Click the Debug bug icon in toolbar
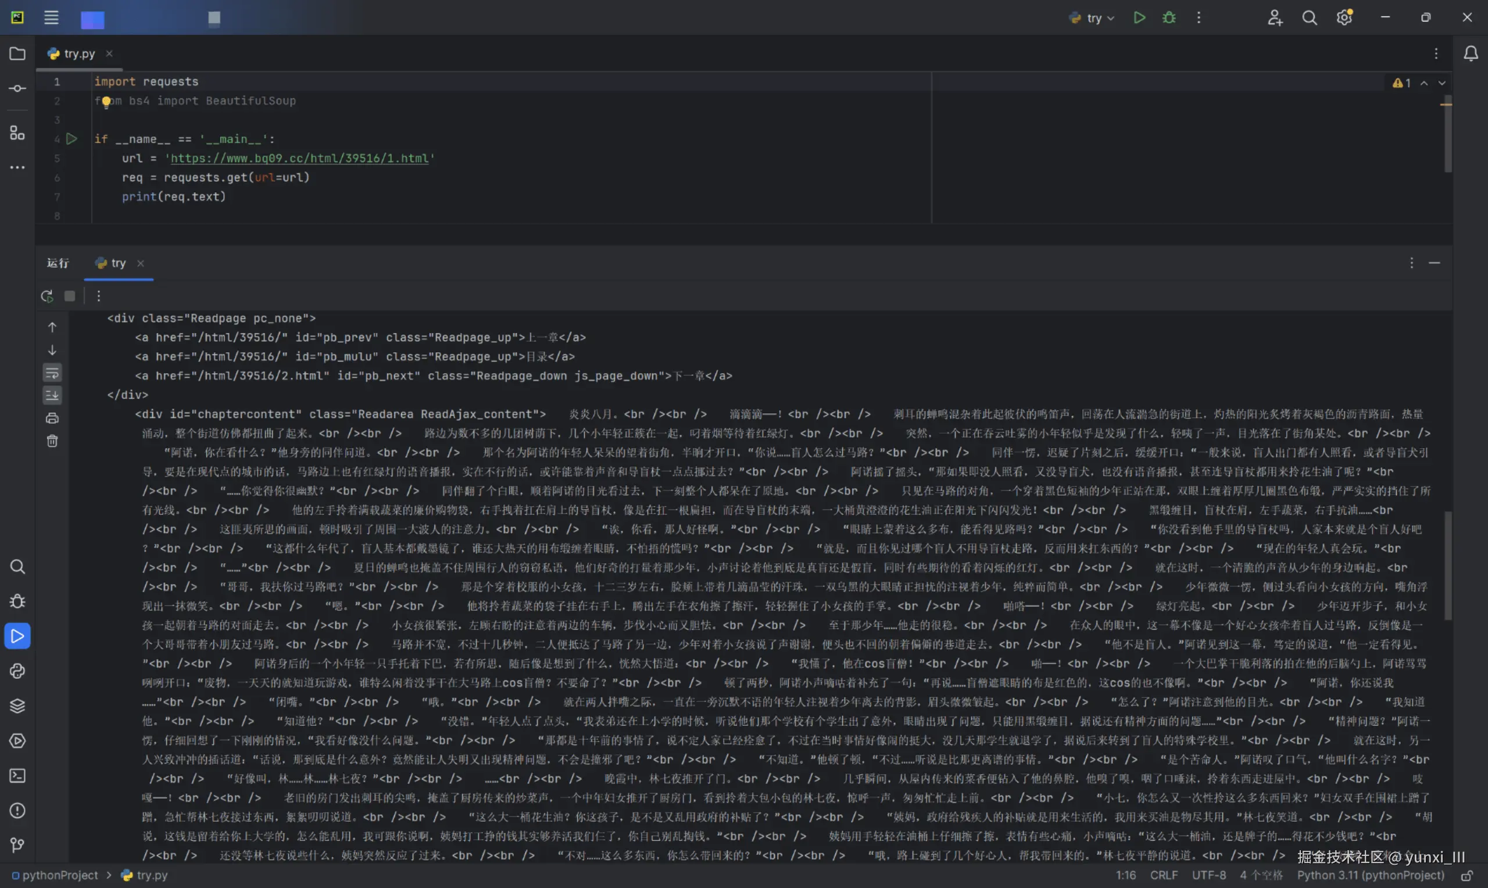This screenshot has width=1488, height=888. (1168, 18)
